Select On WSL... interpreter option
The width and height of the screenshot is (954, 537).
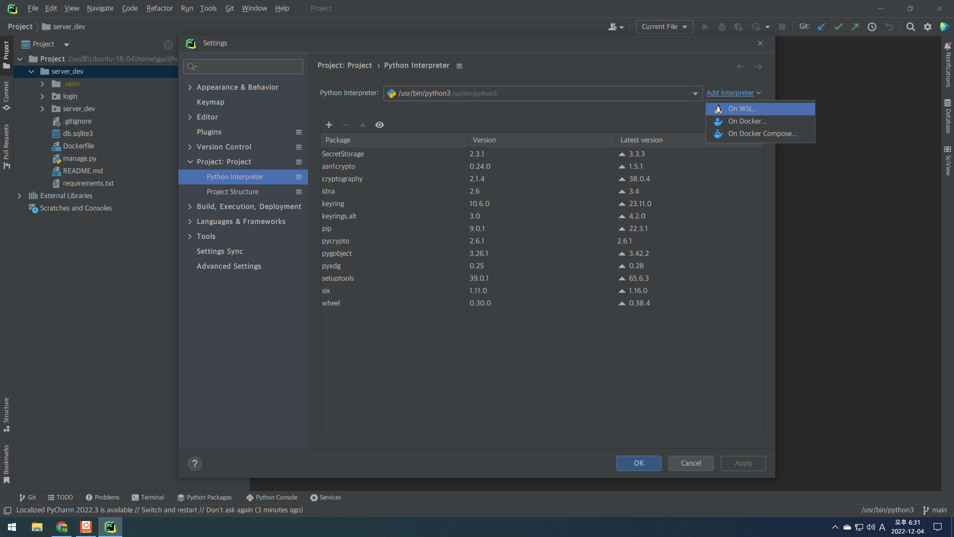760,109
